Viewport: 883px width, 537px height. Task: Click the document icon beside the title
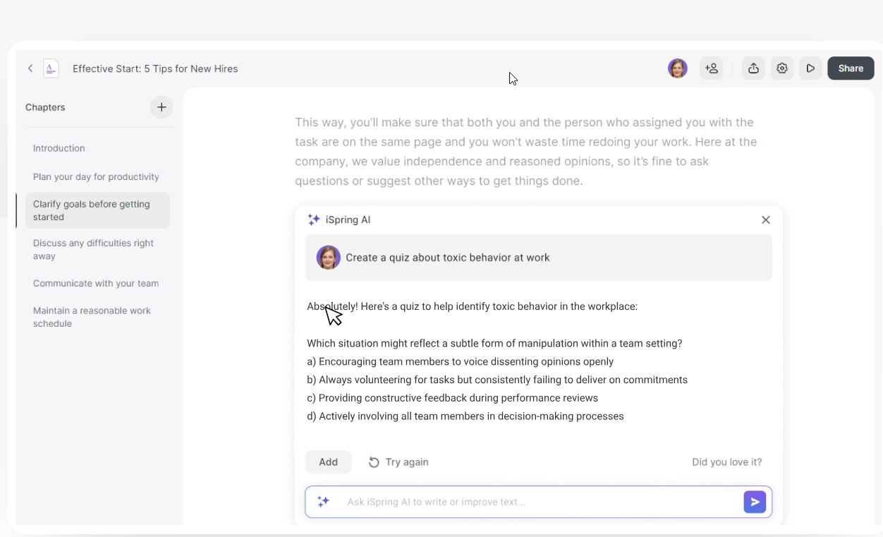click(x=51, y=68)
